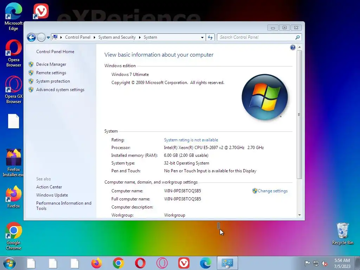Image resolution: width=360 pixels, height=270 pixels.
Task: Click Chrome icon in the taskbar
Action: pyautogui.click(x=118, y=263)
